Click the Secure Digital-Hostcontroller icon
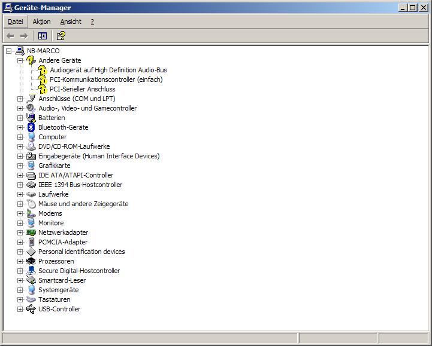 pos(31,271)
